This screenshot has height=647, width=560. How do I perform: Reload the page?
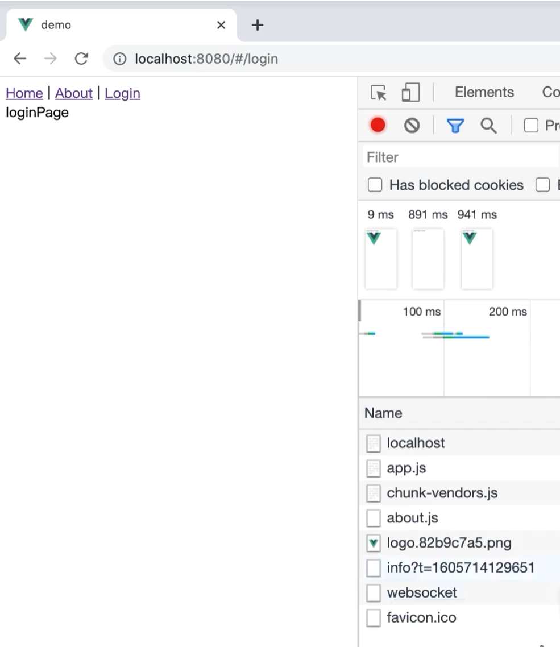pos(81,59)
